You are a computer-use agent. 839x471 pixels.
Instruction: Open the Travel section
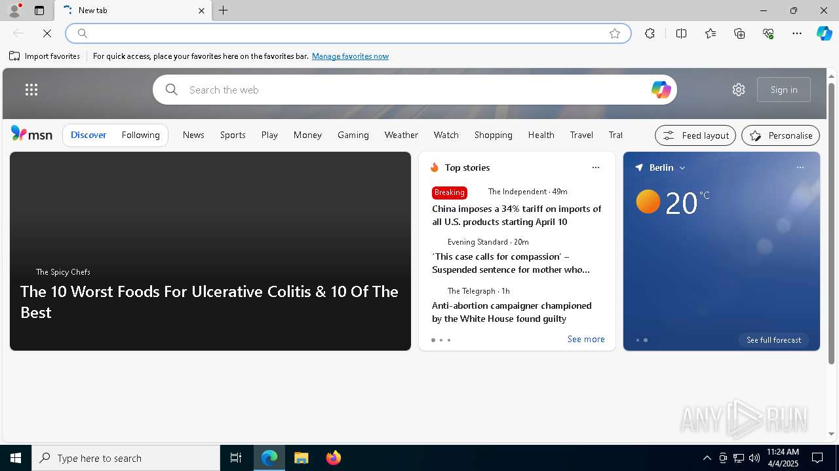point(581,135)
